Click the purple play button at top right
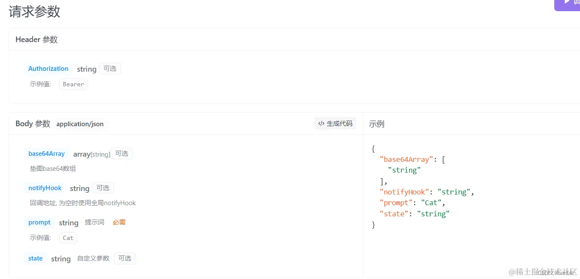 click(567, 4)
